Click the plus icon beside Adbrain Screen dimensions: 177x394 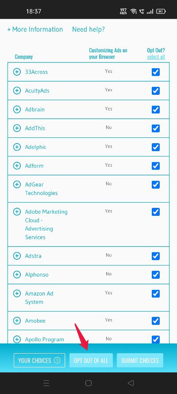tap(17, 109)
